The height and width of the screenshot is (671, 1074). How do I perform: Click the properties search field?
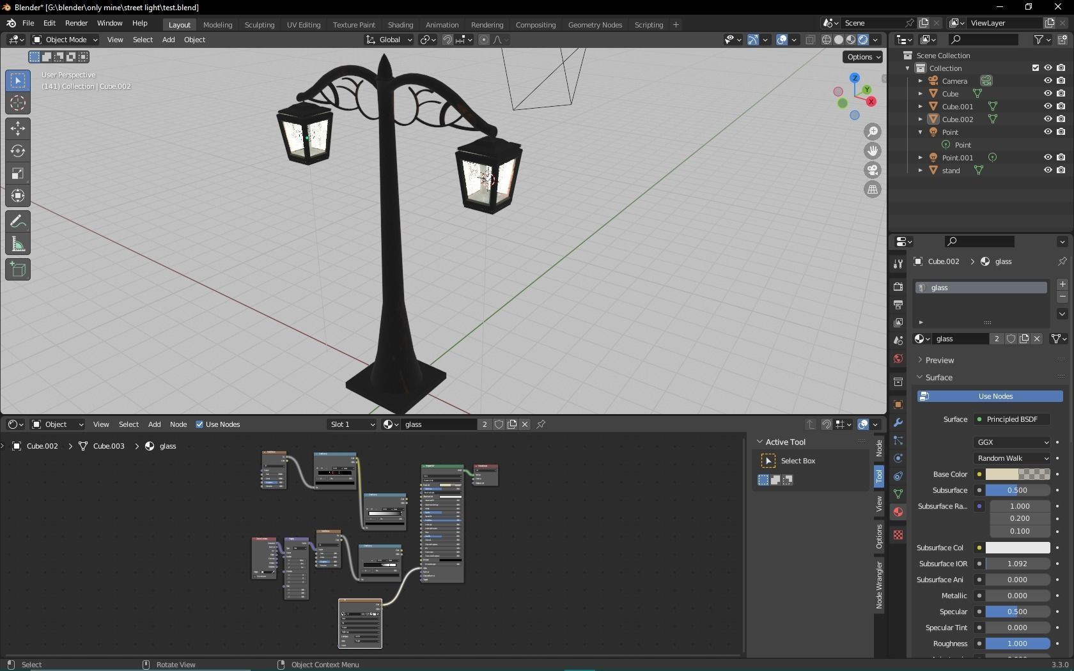980,242
